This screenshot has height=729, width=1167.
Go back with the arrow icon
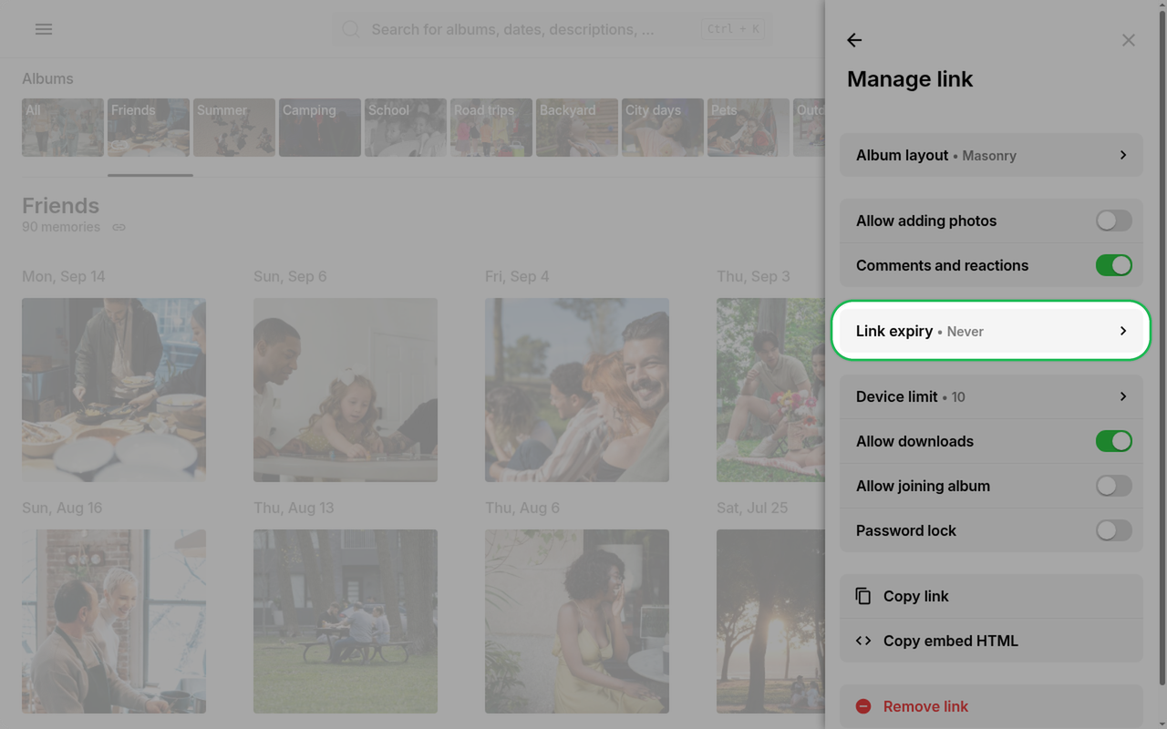tap(854, 40)
